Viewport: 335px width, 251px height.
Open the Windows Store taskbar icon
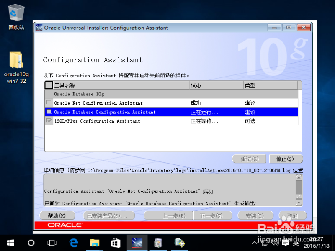[x=116, y=243]
